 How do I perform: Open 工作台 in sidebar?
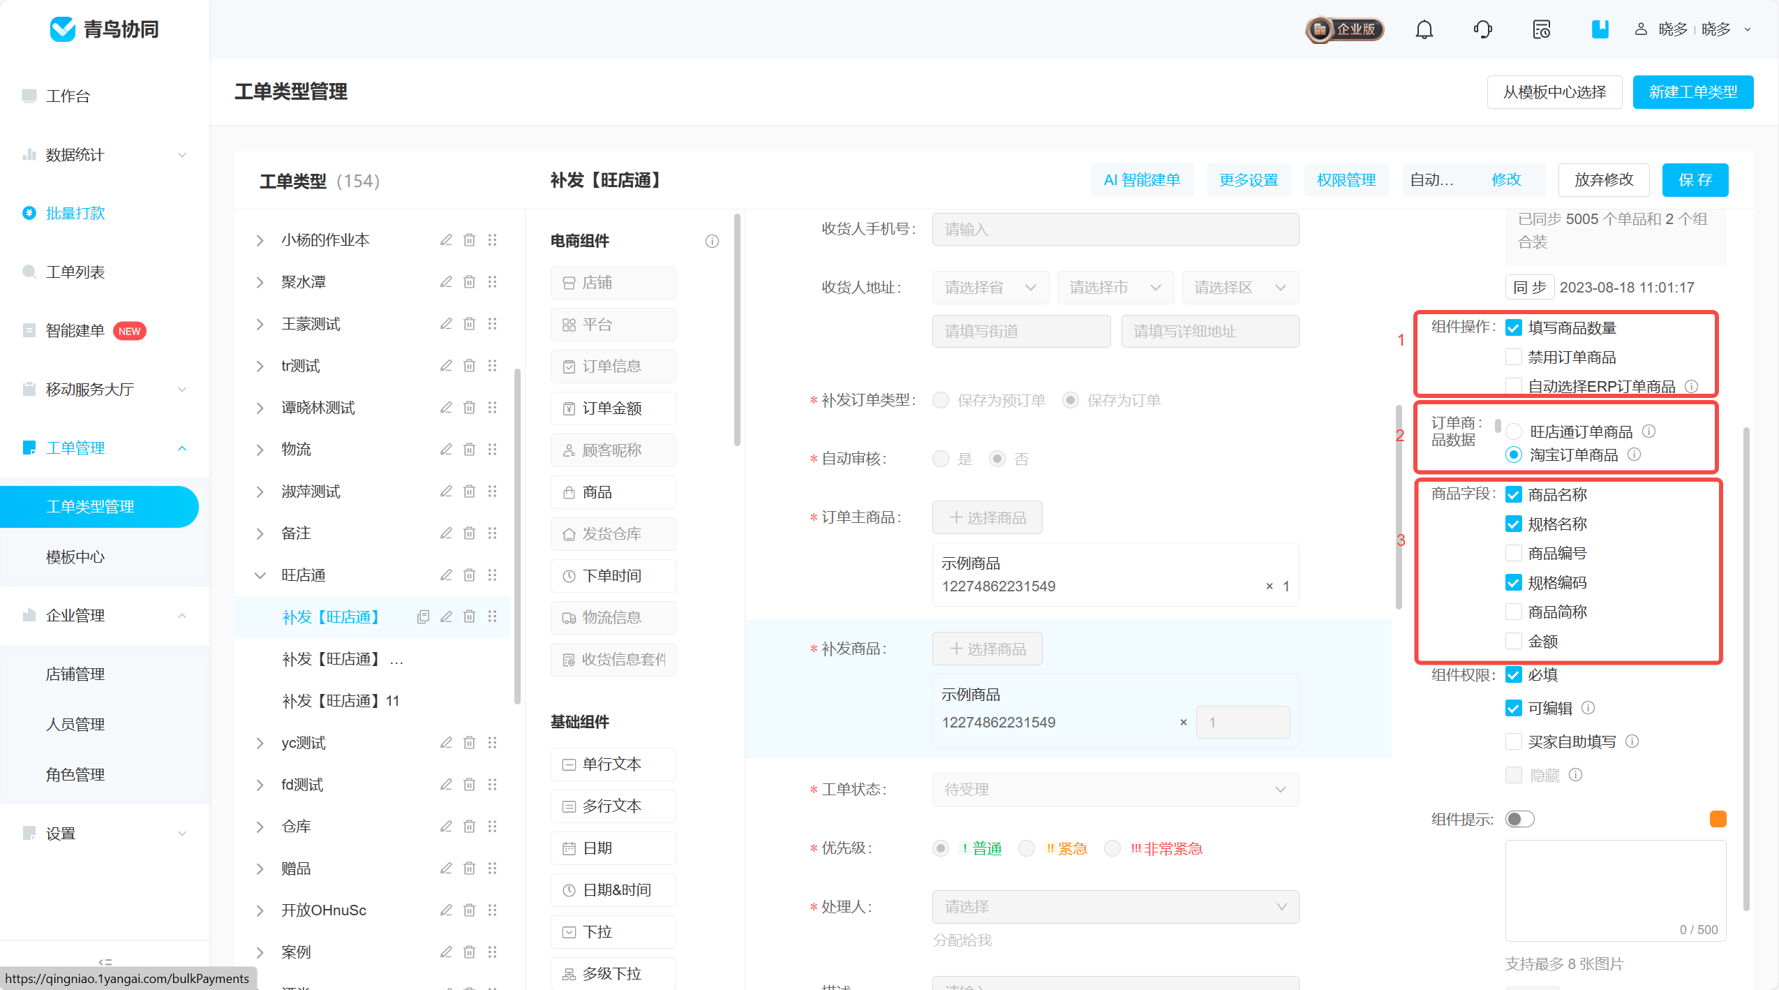68,96
